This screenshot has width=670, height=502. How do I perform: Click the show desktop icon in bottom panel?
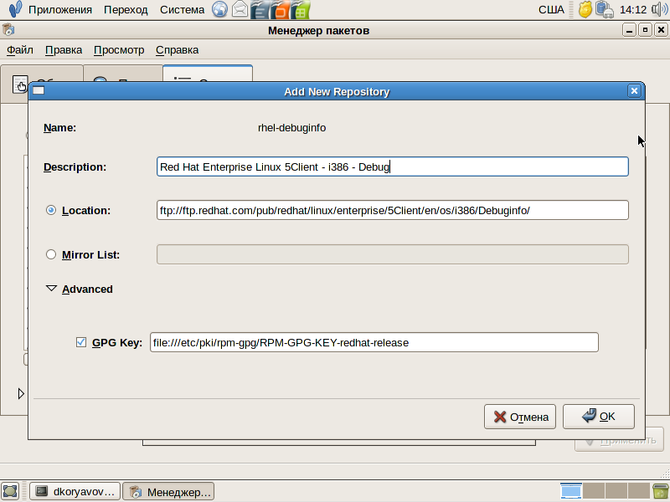10,491
